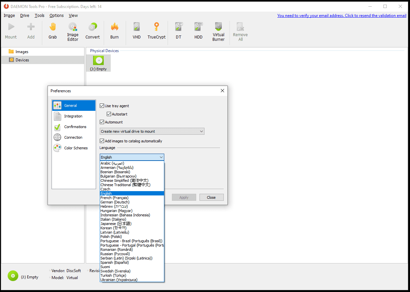
Task: Toggle the Autostart checkbox
Action: [109, 114]
